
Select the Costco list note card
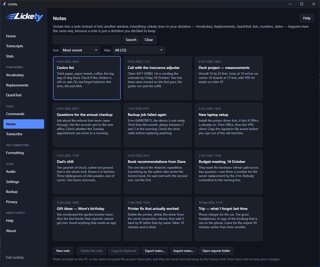tap(87, 78)
